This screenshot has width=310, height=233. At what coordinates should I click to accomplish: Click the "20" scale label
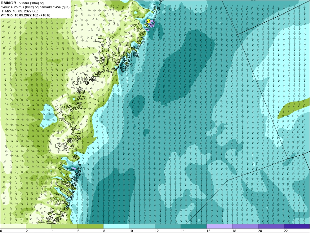pos(260,231)
